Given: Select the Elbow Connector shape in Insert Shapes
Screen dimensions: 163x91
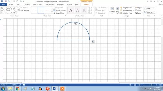Looking at the screenshot, I should pyautogui.click(x=4, y=10).
